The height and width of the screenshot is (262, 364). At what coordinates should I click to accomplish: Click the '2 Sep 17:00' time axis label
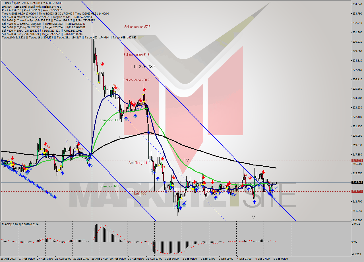tap(208, 259)
